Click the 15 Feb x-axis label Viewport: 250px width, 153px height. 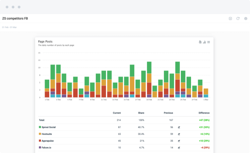pos(126,100)
